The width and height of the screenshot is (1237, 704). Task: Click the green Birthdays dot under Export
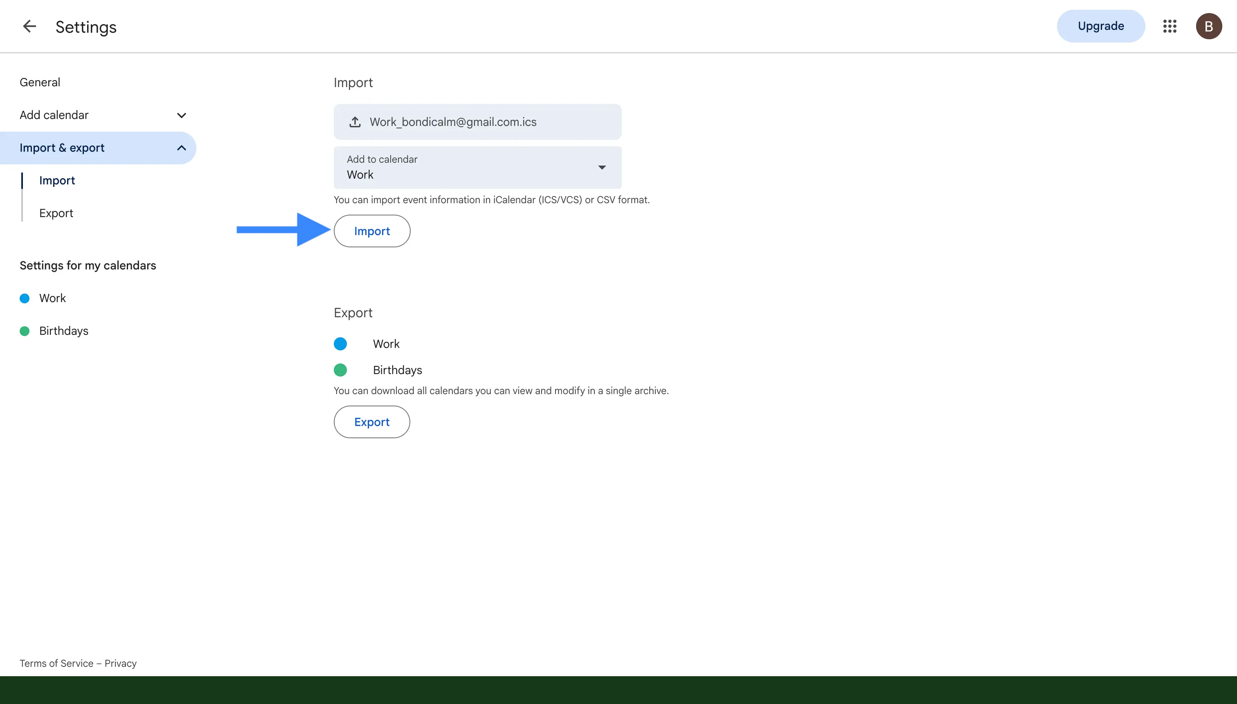point(340,370)
